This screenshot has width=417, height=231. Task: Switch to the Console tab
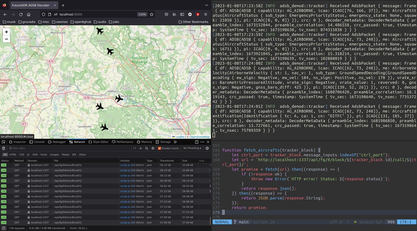[x=37, y=142]
